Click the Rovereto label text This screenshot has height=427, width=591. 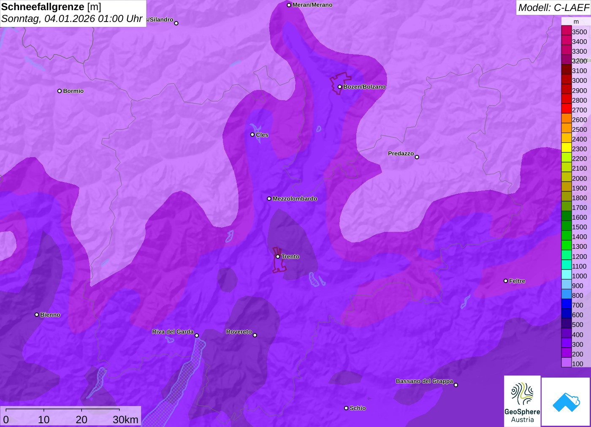(239, 332)
